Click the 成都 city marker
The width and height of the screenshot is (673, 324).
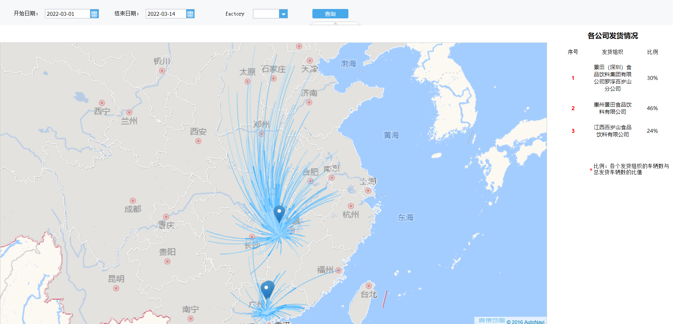point(133,201)
